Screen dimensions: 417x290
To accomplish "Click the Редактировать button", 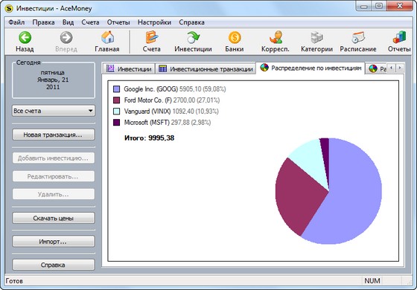I will [54, 176].
